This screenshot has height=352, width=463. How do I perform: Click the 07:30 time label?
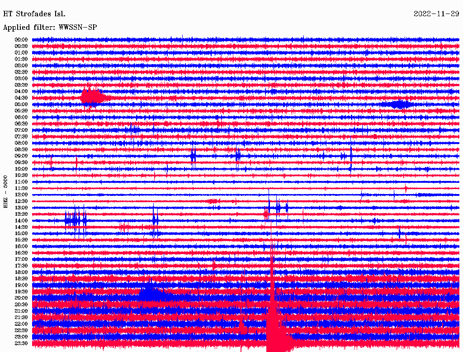[21, 136]
